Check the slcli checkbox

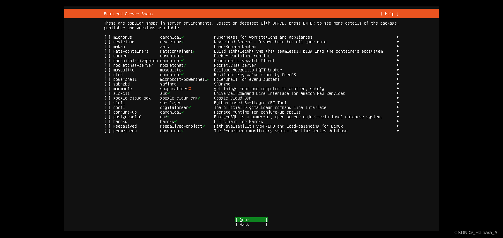107,103
